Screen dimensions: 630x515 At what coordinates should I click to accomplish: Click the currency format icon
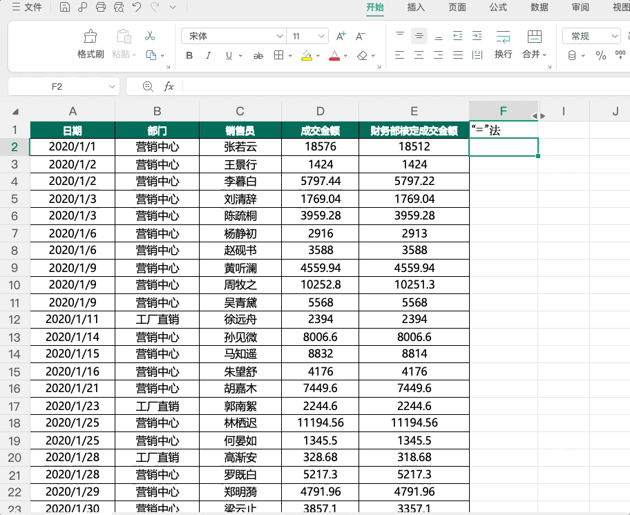coord(572,55)
